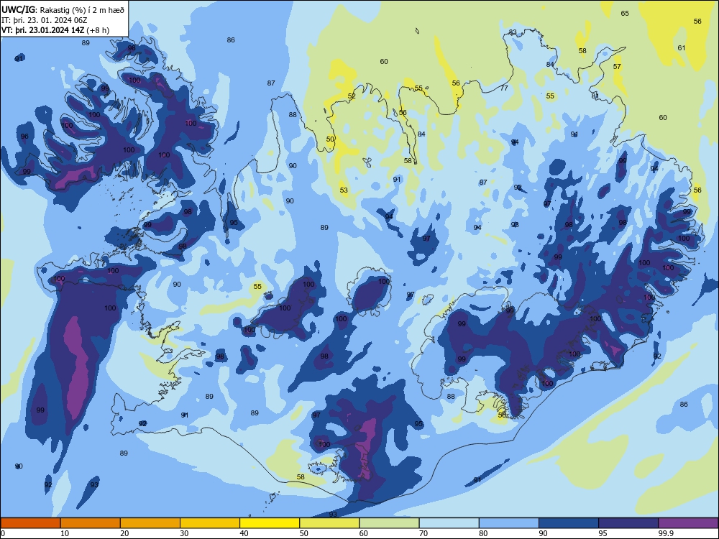Select the bright yellow 40–50 legend swatch
The width and height of the screenshot is (719, 539).
click(270, 523)
